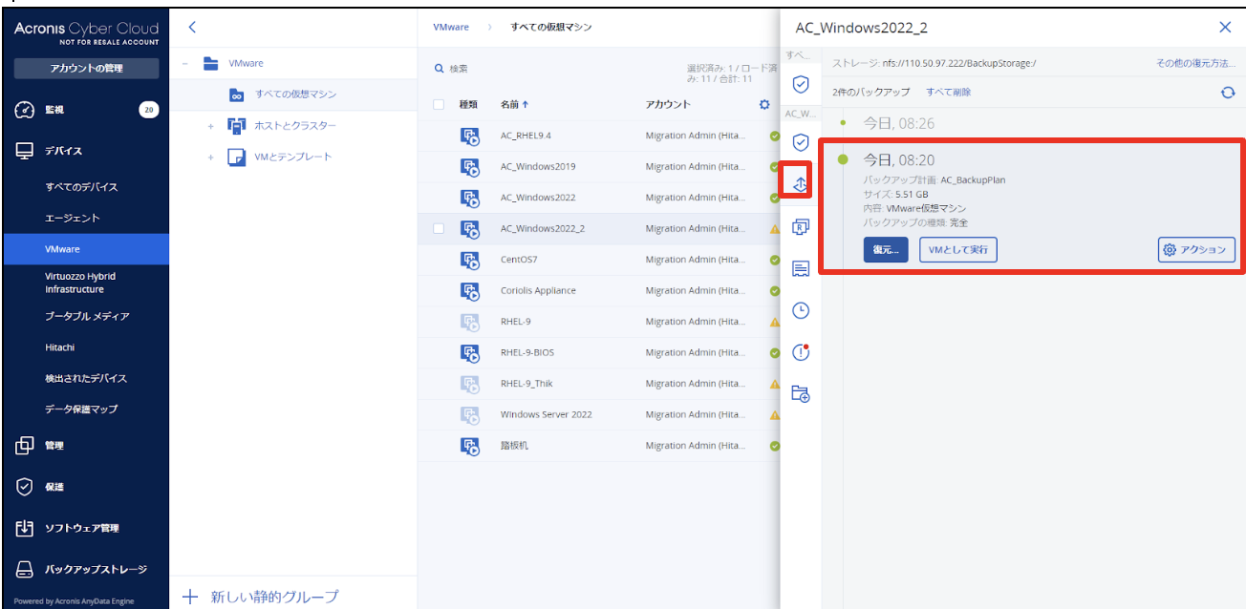Image resolution: width=1246 pixels, height=609 pixels.
Task: Collapse the VMware tree node
Action: coord(185,63)
